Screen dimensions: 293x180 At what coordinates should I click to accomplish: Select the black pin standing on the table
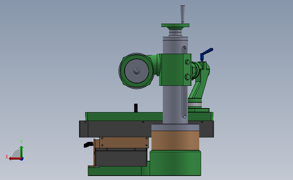(136, 108)
